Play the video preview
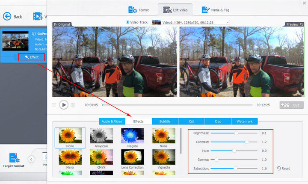Screen dimensions: 308x184 64,105
